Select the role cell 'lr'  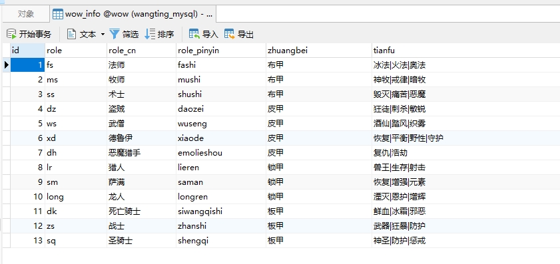pos(76,168)
